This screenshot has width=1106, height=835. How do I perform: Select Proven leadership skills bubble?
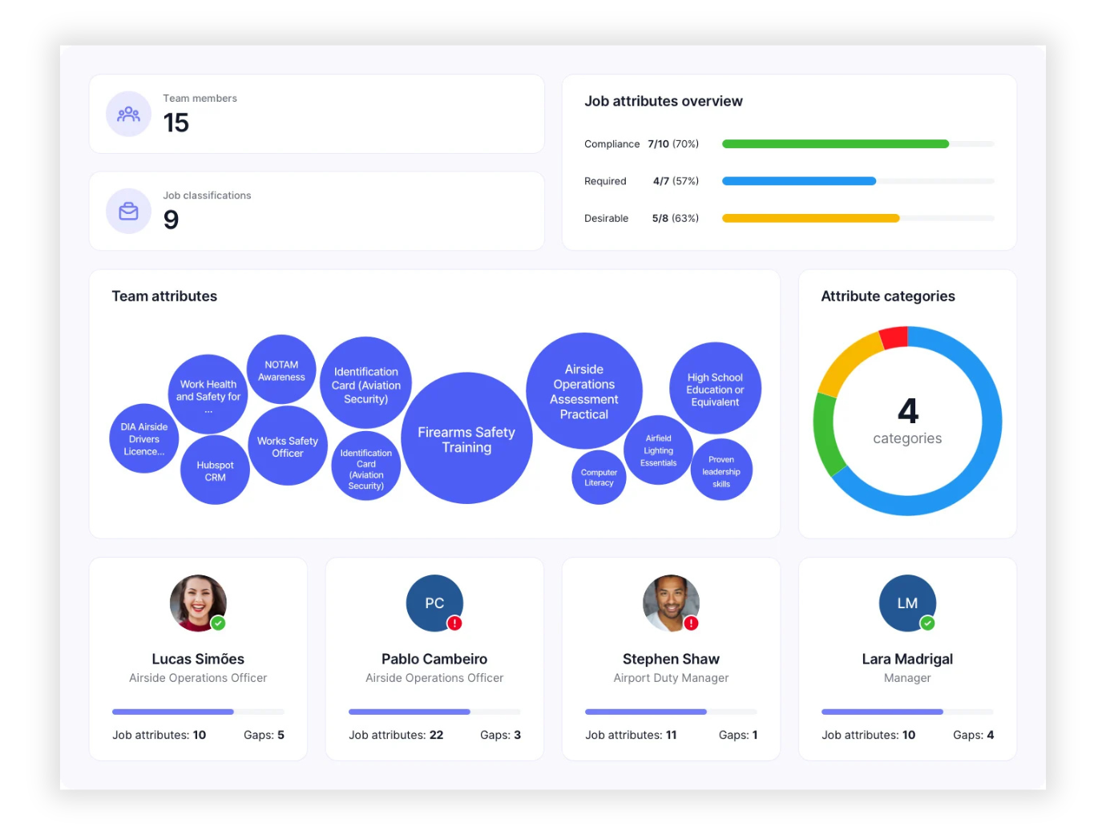point(721,470)
